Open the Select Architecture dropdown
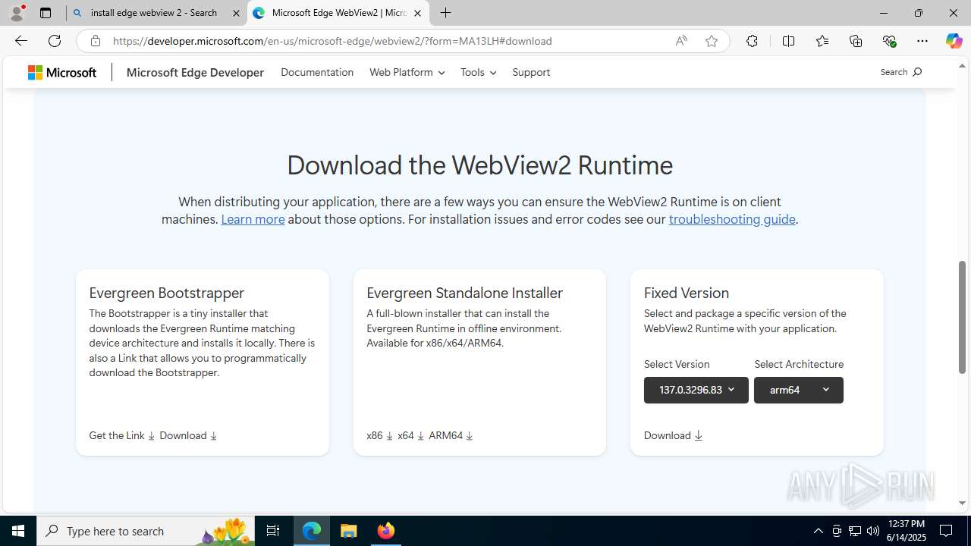The width and height of the screenshot is (971, 546). click(x=799, y=390)
